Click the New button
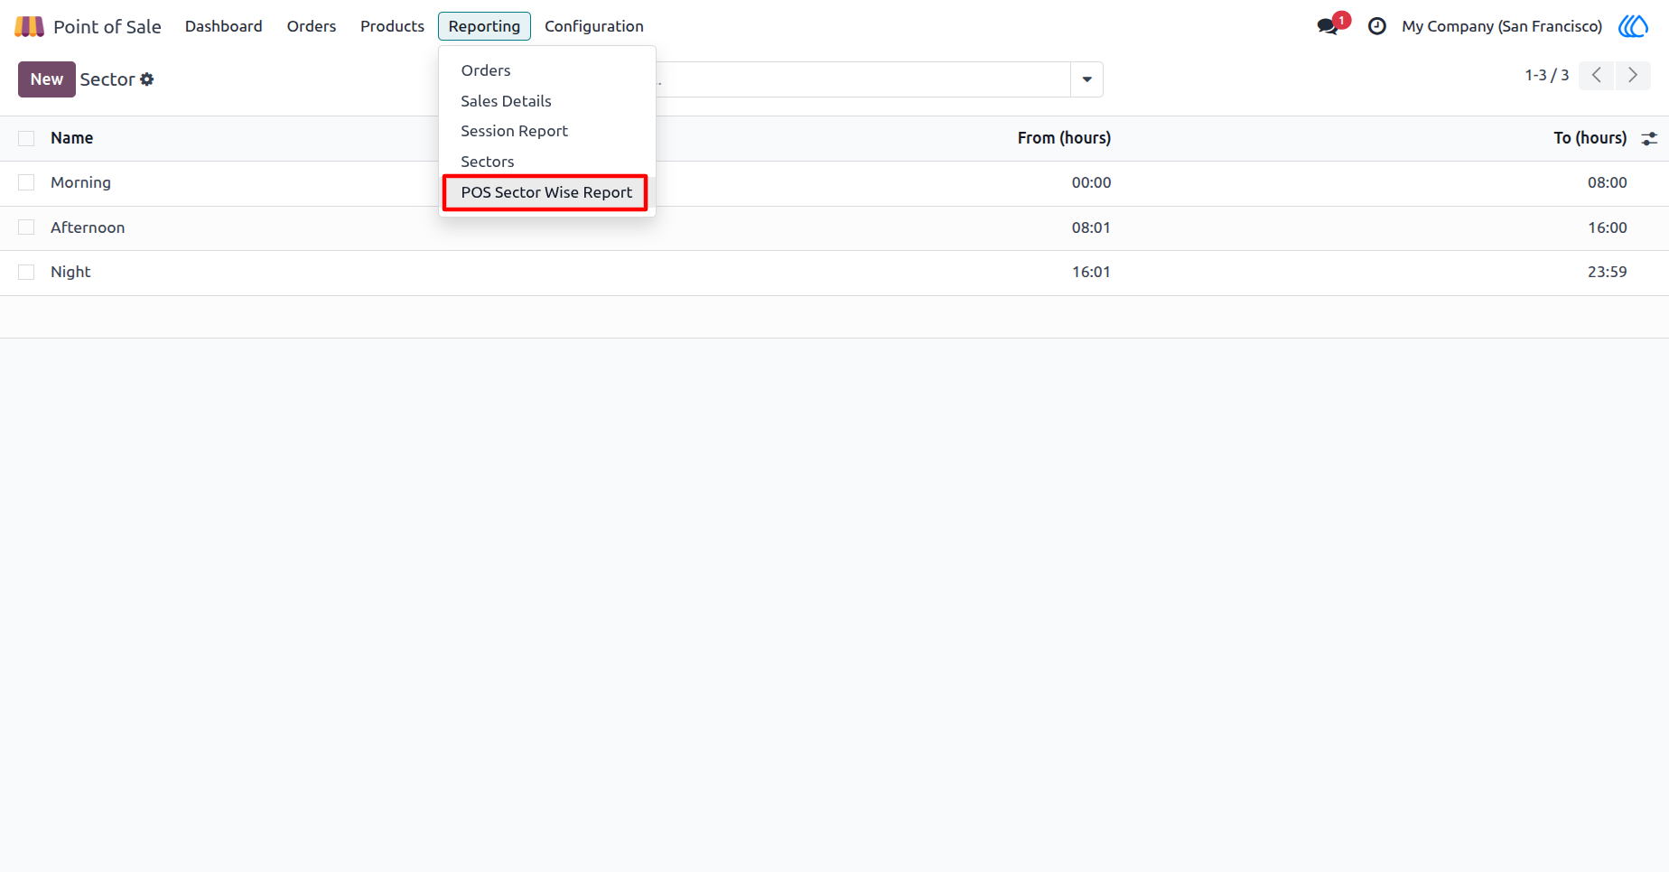This screenshot has width=1669, height=872. coord(47,79)
